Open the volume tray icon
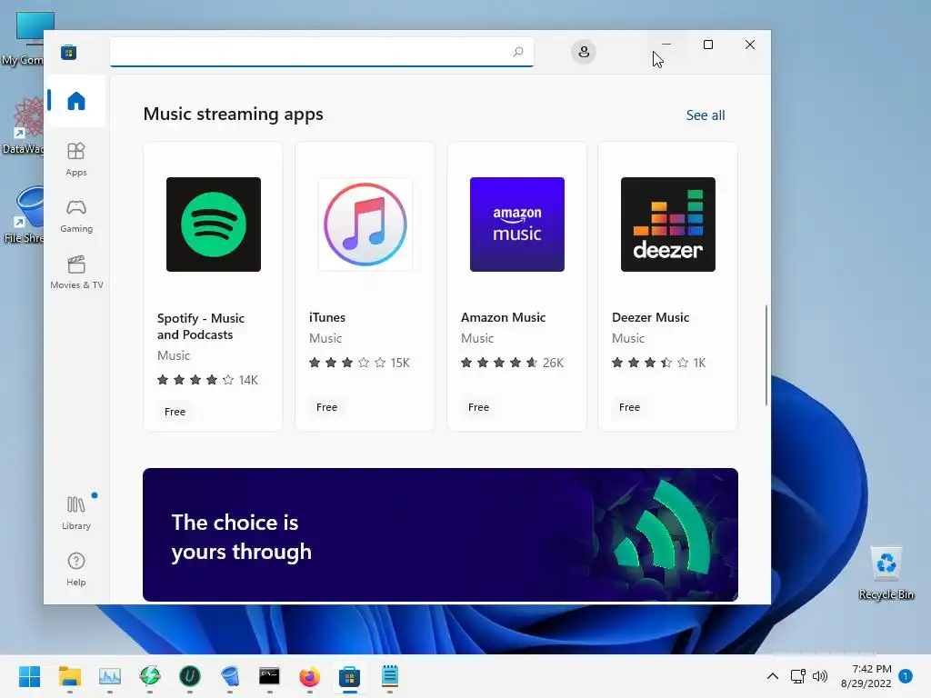931x698 pixels. pyautogui.click(x=820, y=676)
